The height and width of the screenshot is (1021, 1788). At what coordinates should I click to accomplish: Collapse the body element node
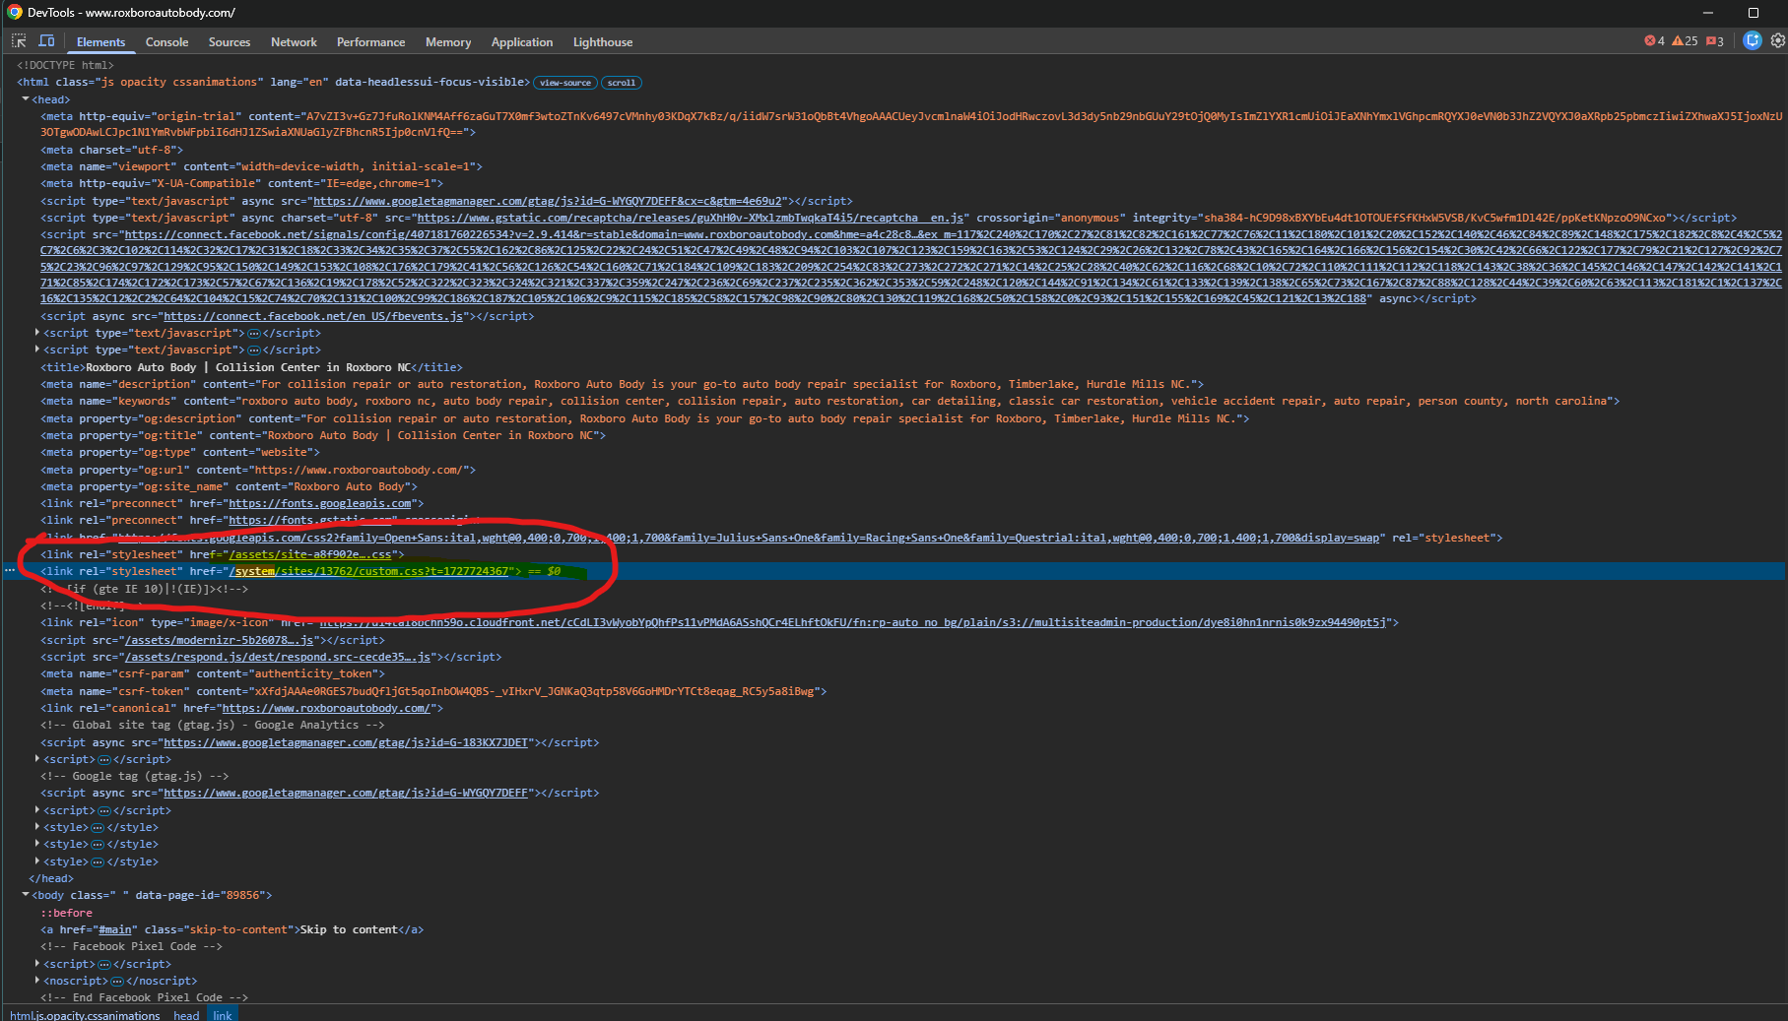coord(26,895)
